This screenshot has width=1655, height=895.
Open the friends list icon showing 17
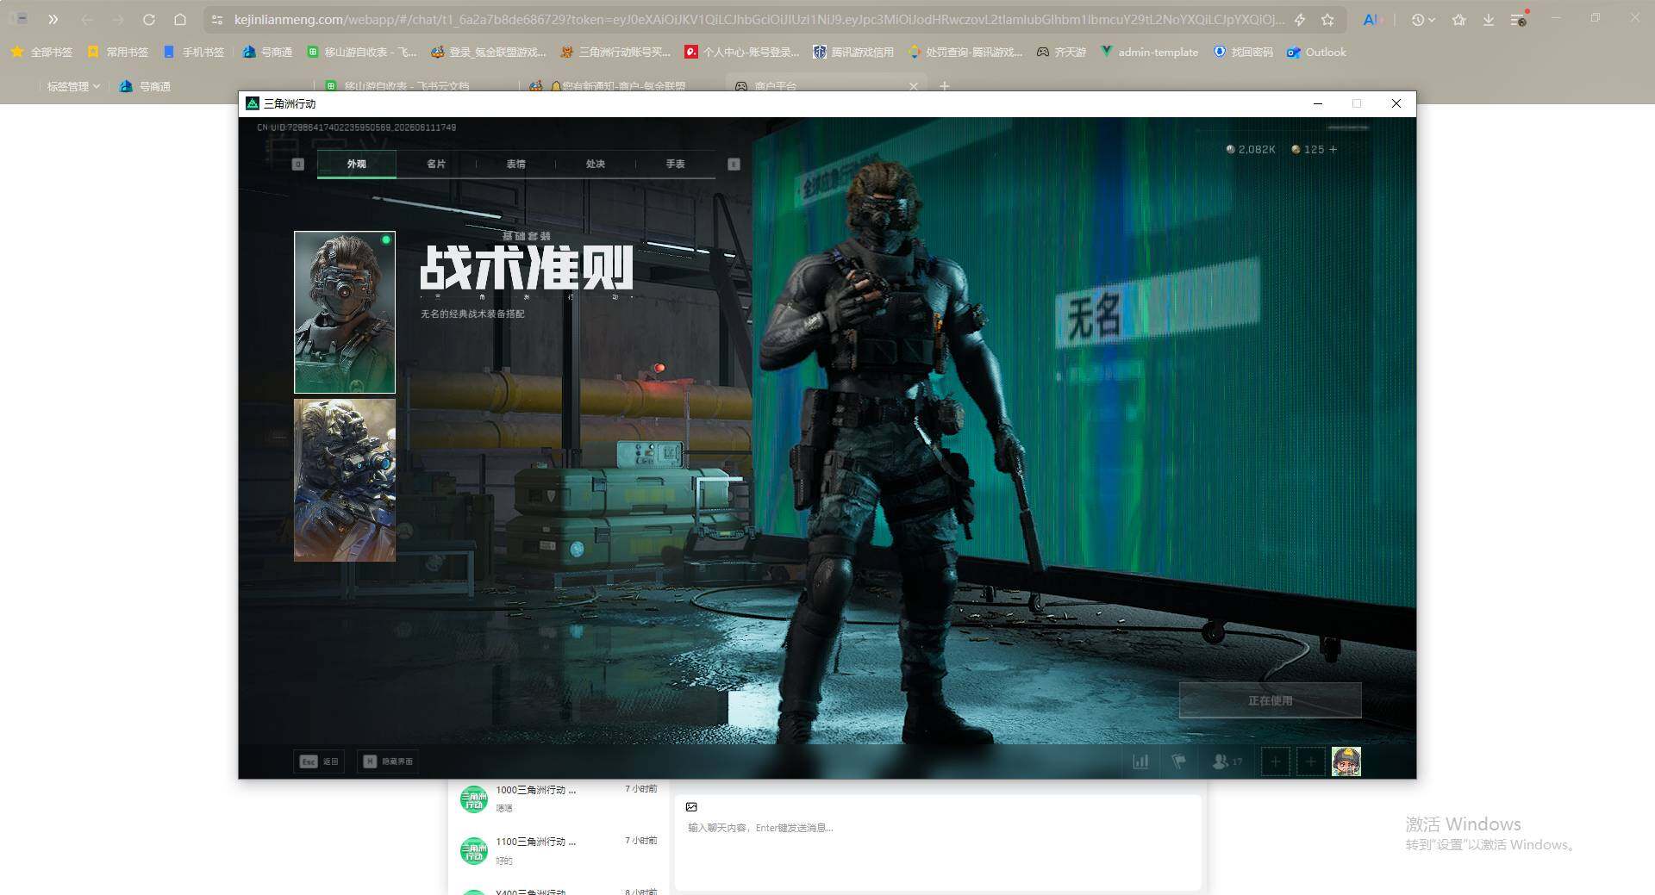(x=1227, y=761)
